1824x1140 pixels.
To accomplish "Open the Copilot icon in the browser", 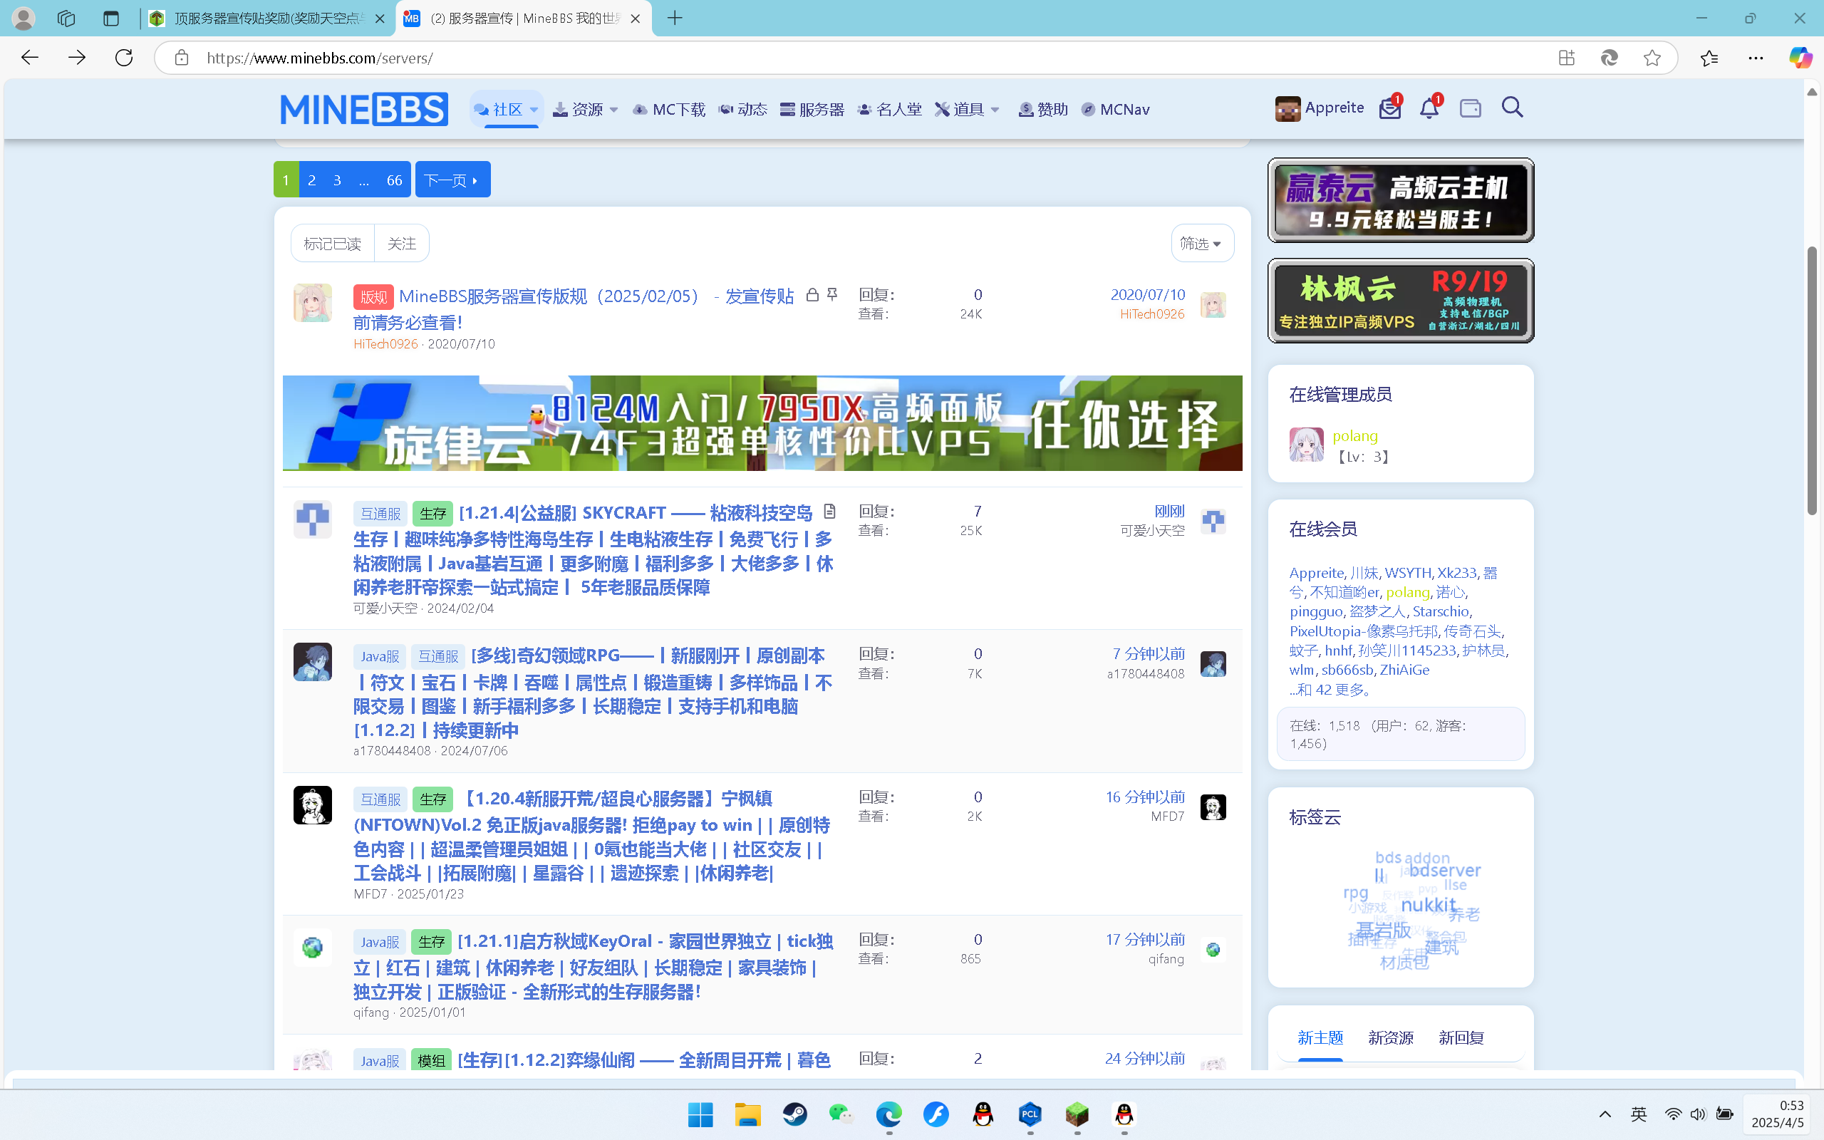I will pyautogui.click(x=1800, y=57).
